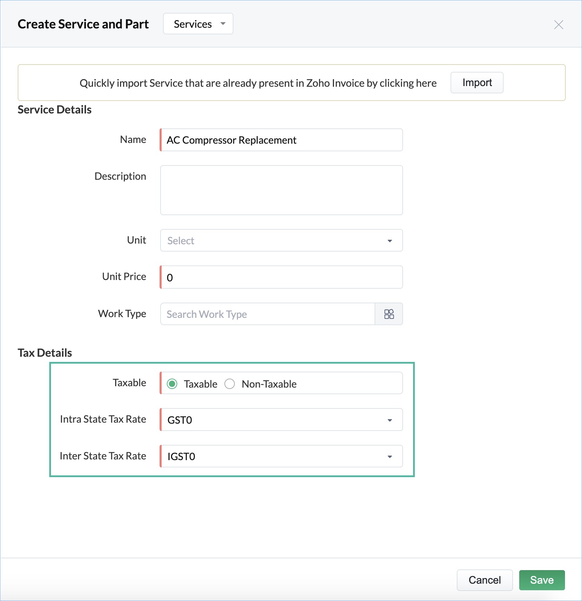Click the Non-Taxable option label
The width and height of the screenshot is (582, 601).
tap(269, 384)
